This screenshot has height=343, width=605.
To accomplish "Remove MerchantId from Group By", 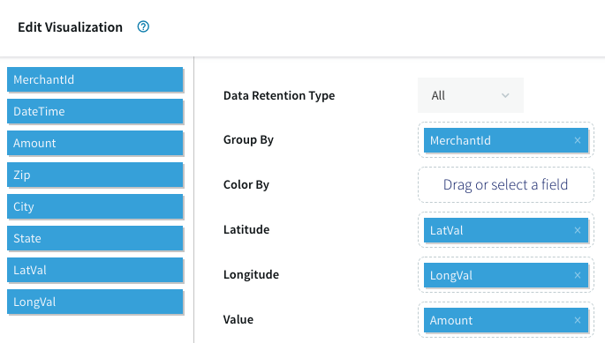I will [x=578, y=140].
